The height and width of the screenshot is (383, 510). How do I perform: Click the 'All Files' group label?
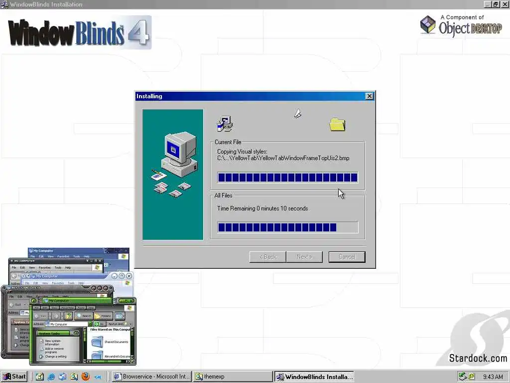coord(223,195)
